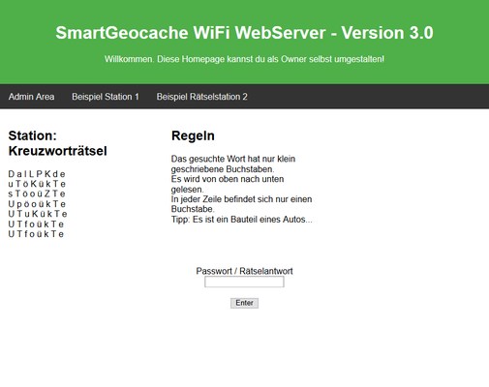
Task: Click the puzzle row u T ö K ü k T e
Action: tap(37, 184)
